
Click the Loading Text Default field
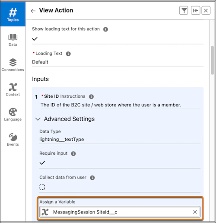click(x=118, y=62)
